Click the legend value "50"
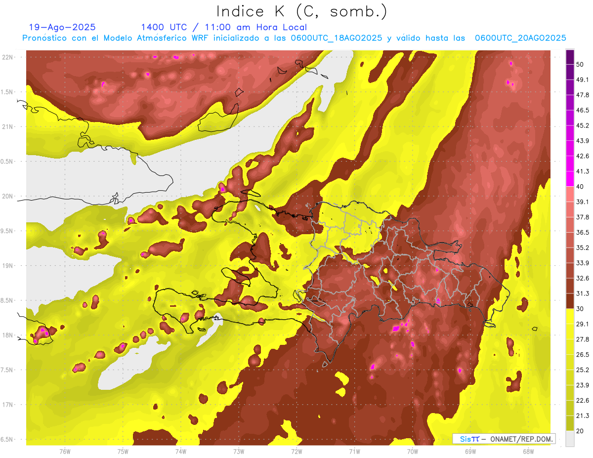This screenshot has width=593, height=458. click(x=580, y=64)
